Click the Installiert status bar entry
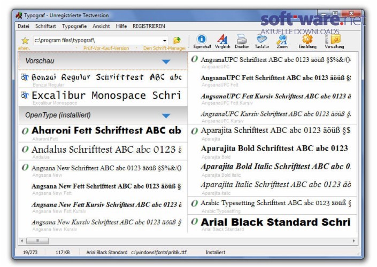 pyautogui.click(x=215, y=253)
